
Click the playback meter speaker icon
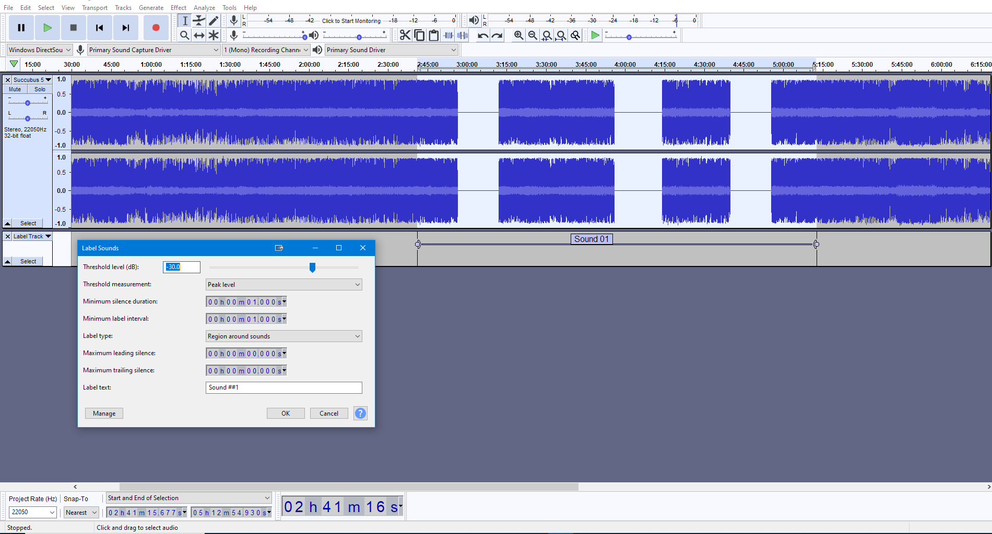[474, 20]
